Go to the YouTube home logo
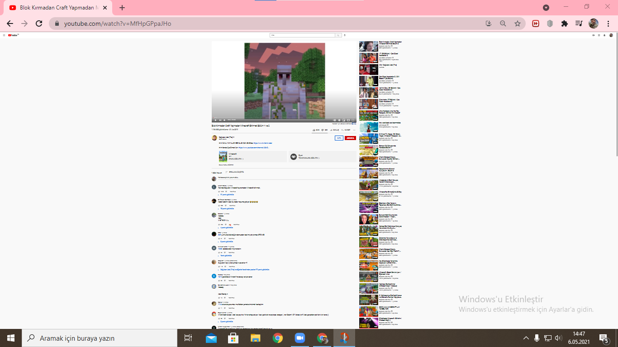618x347 pixels. coord(14,35)
